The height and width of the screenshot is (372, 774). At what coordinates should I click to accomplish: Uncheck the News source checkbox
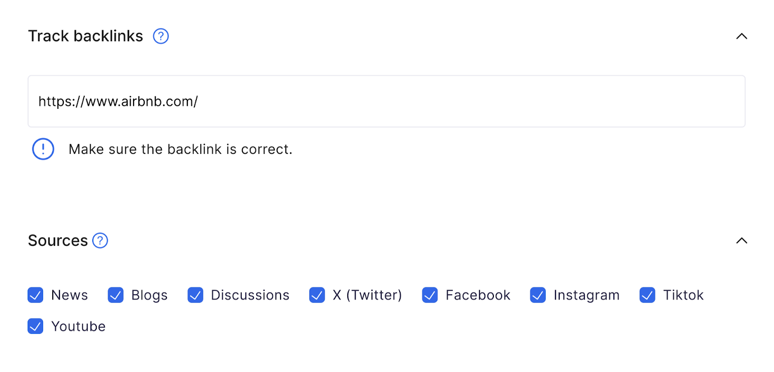pos(35,295)
